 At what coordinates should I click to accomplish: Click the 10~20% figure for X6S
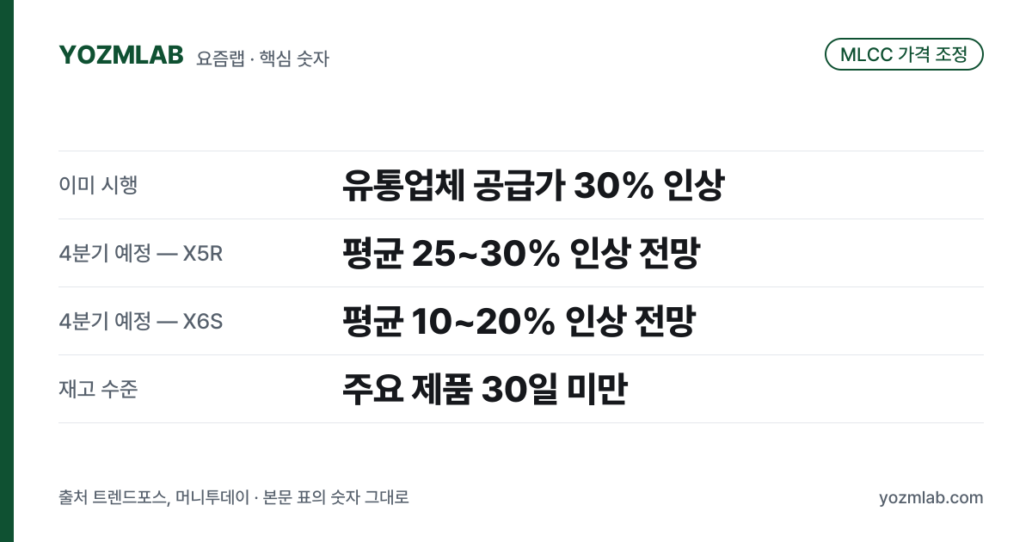[483, 321]
